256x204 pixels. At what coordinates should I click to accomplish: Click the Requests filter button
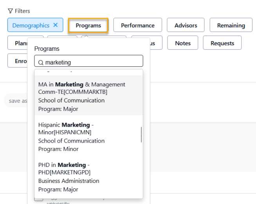click(x=222, y=43)
